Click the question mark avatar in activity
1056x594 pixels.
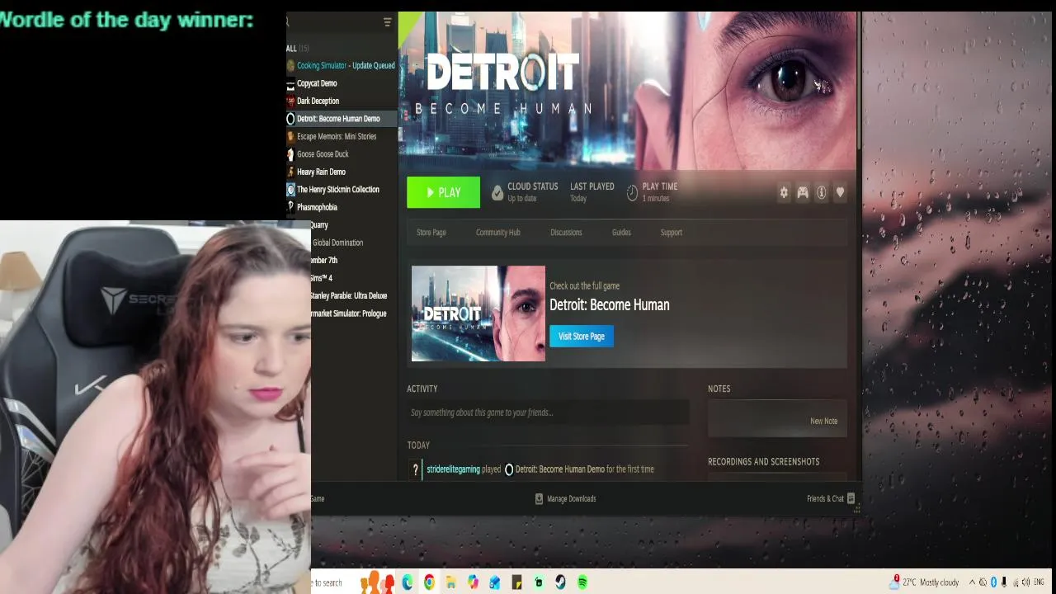(x=415, y=469)
